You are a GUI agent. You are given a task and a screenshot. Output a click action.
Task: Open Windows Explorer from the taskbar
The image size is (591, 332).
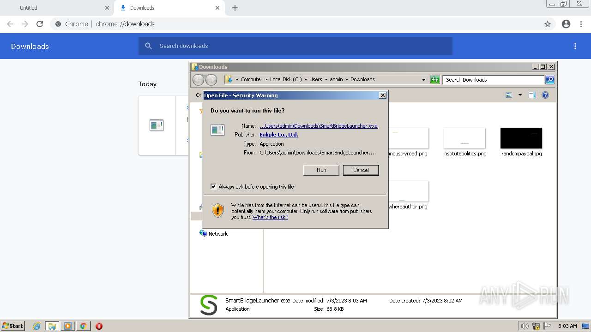[52, 326]
